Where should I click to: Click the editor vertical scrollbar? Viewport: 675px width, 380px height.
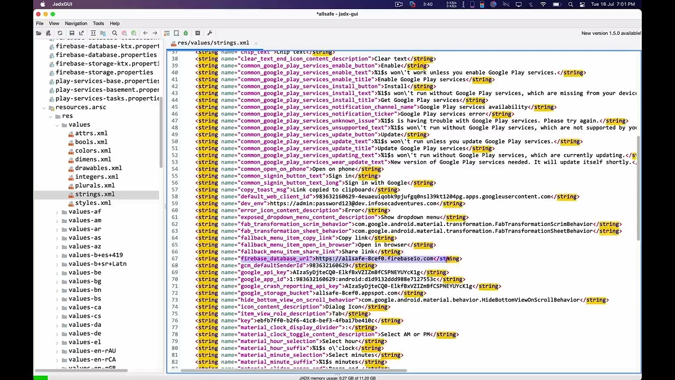pyautogui.click(x=638, y=187)
